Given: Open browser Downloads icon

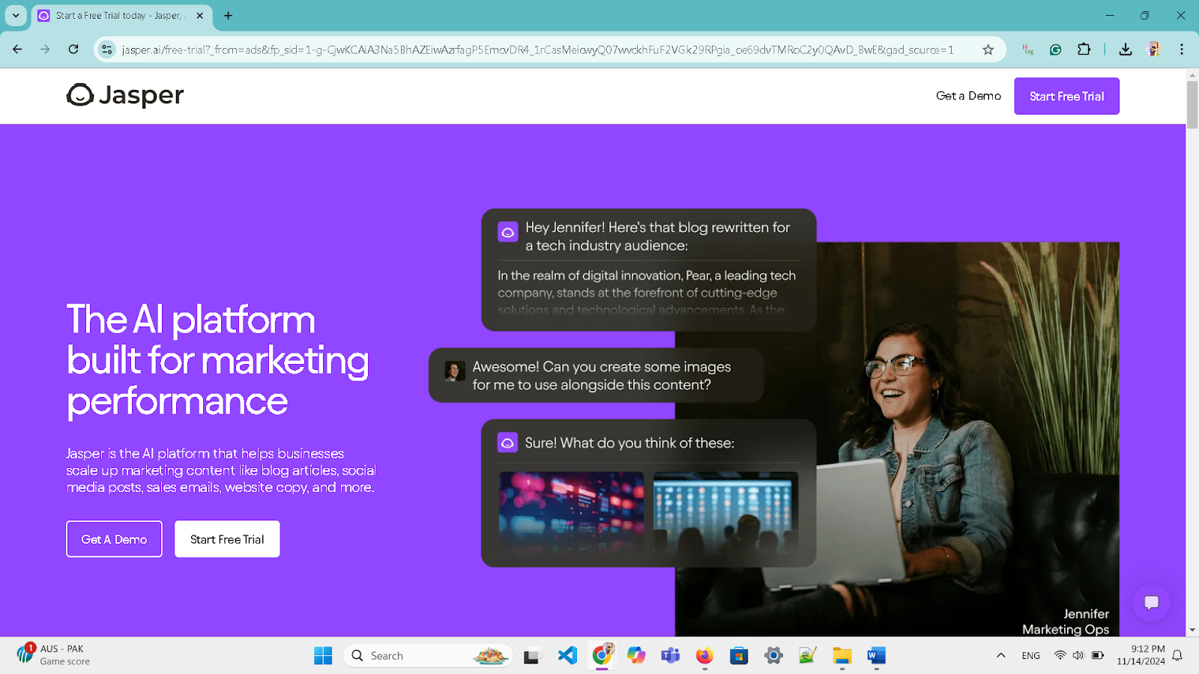Looking at the screenshot, I should pyautogui.click(x=1125, y=49).
